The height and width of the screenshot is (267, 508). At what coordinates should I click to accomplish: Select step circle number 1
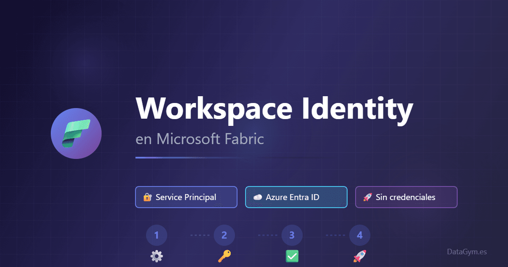[x=157, y=235]
